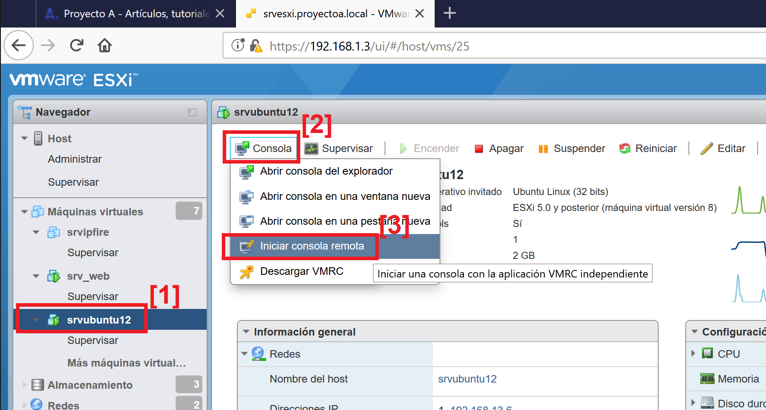This screenshot has width=766, height=410.
Task: Collapse the srvubuntu12 tree node
Action: click(x=36, y=320)
